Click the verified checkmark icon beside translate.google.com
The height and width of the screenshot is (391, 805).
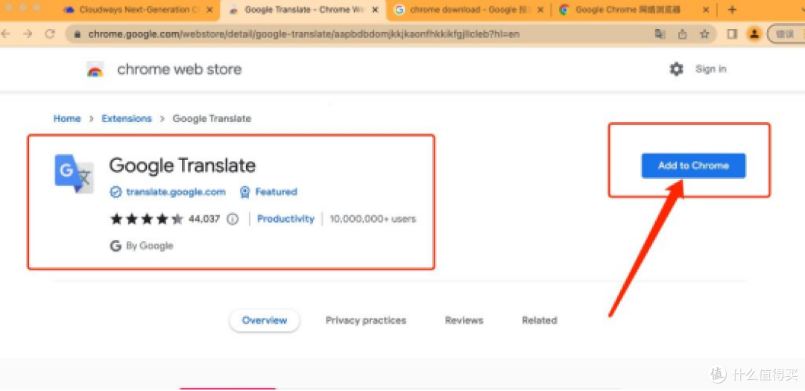coord(116,192)
